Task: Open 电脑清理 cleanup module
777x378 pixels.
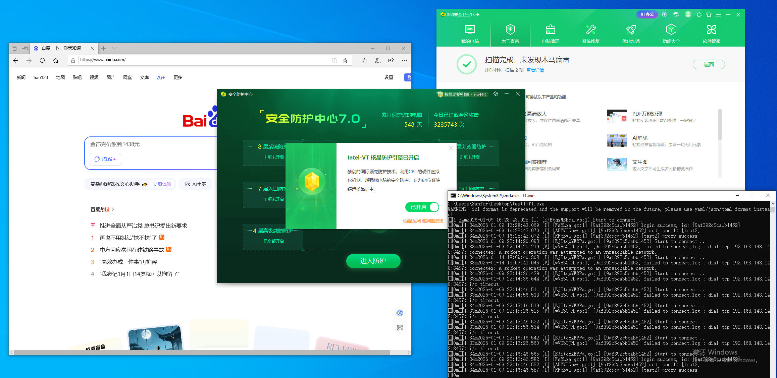Action: tap(550, 34)
